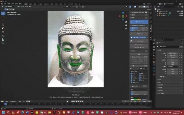
Task: Select the Select Box tool
Action: point(3,13)
